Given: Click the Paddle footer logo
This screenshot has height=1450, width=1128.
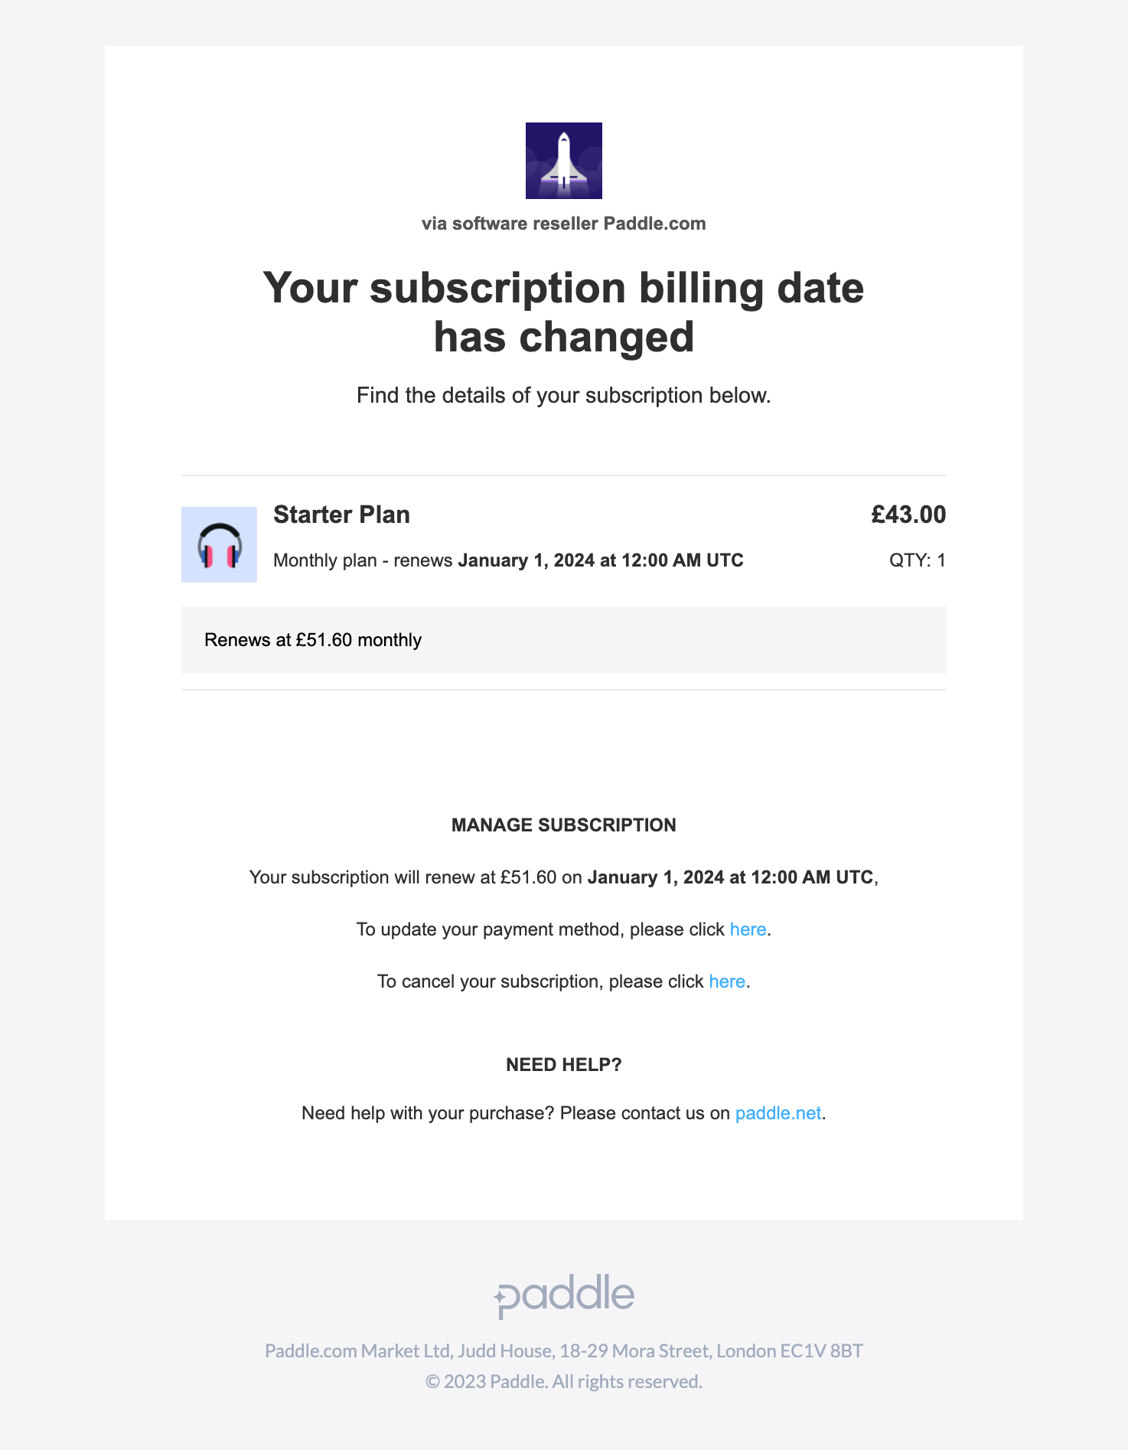Looking at the screenshot, I should coord(564,1296).
